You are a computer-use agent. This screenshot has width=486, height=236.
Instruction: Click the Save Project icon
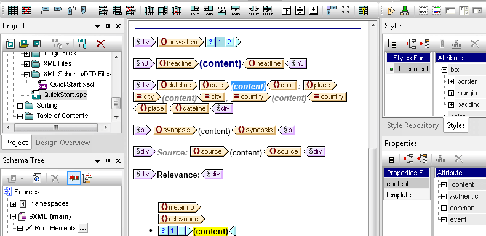(37, 44)
